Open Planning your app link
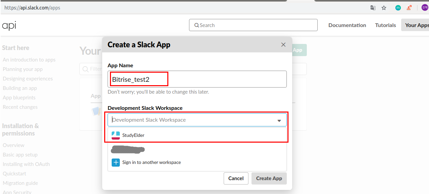Image resolution: width=429 pixels, height=194 pixels. pos(23,69)
